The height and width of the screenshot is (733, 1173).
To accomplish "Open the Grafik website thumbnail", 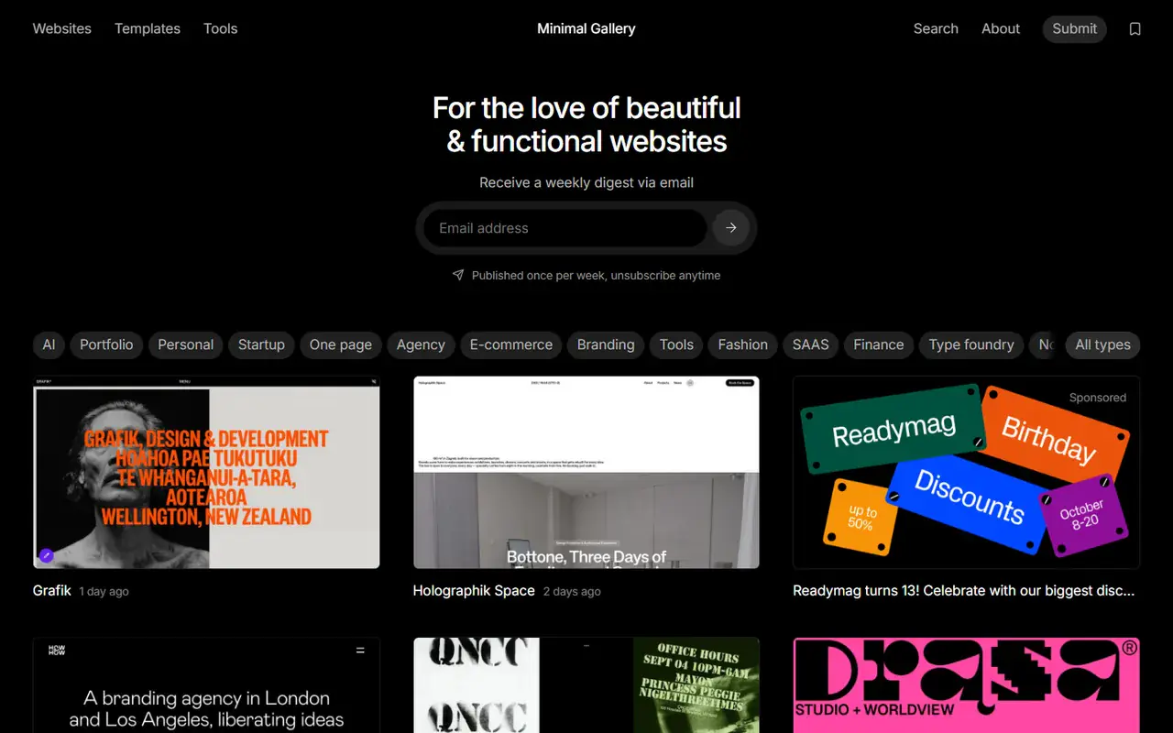I will click(206, 472).
